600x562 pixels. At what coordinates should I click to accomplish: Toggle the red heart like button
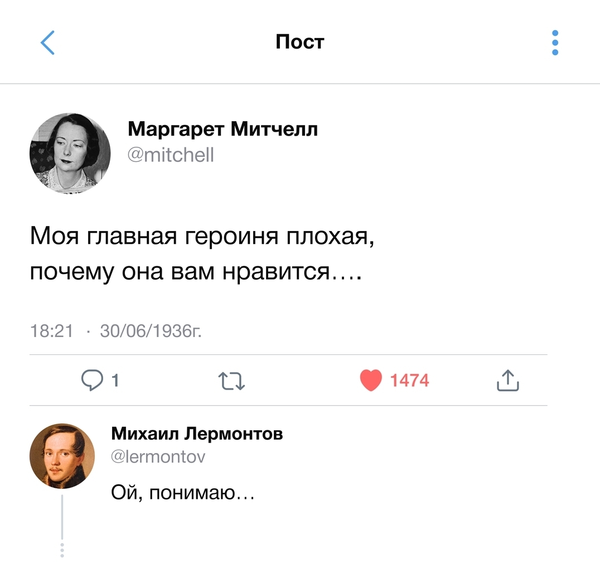point(370,381)
